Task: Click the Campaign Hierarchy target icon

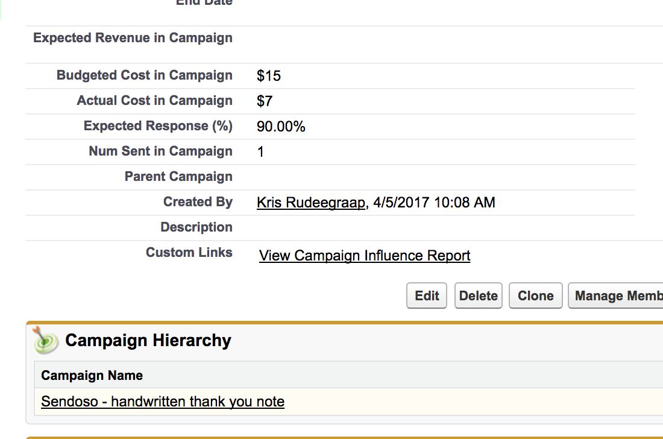Action: point(46,341)
